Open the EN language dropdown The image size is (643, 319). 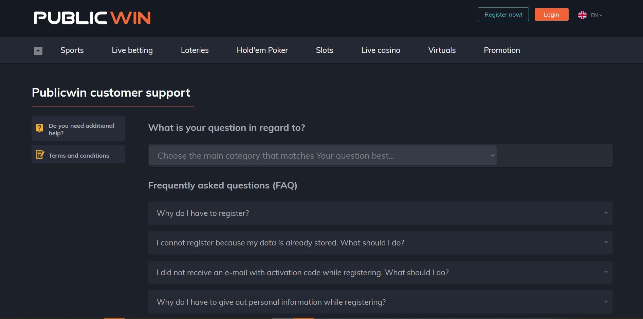tap(596, 15)
